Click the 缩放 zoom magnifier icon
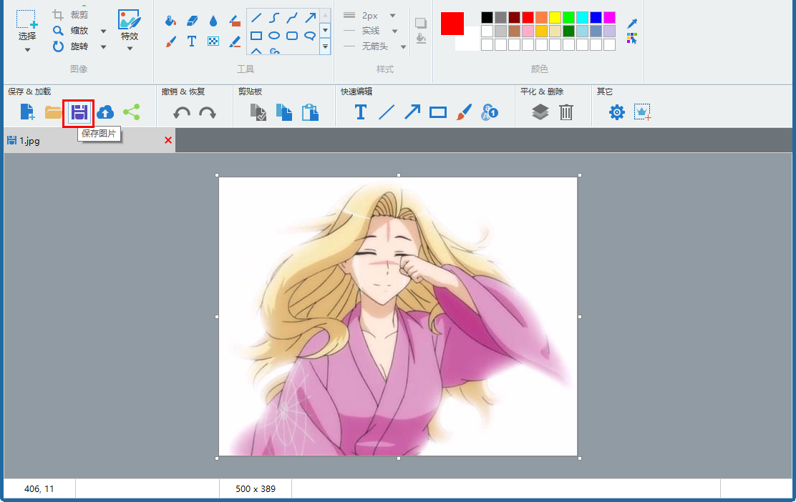Screen dimensions: 796x502 click(59, 31)
